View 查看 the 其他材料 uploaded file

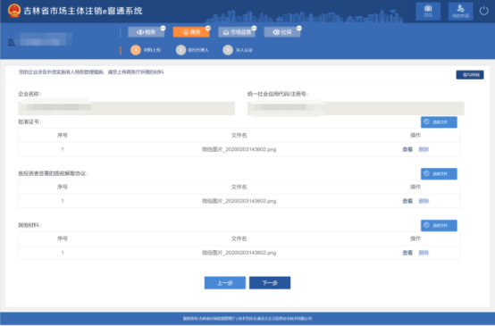407,253
